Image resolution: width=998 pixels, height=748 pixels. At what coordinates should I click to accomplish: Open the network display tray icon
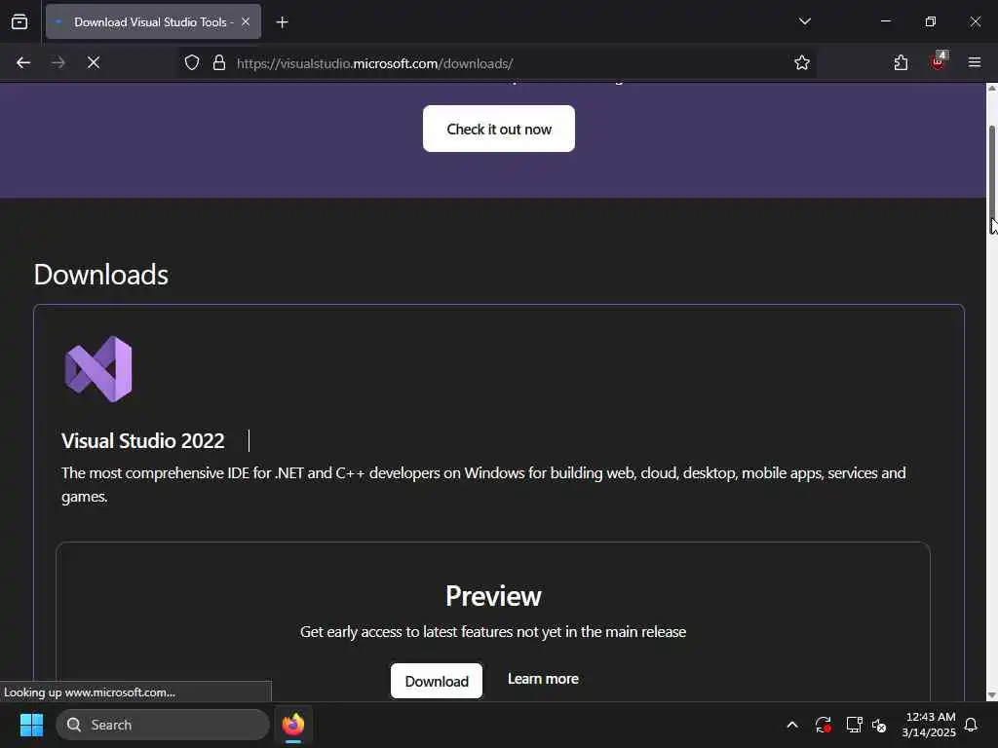(854, 725)
